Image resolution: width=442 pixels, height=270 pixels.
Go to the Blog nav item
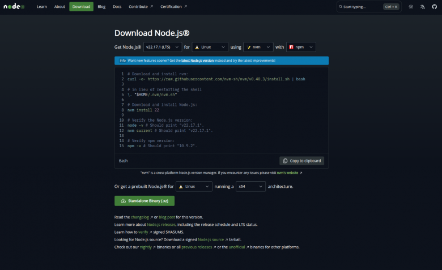pyautogui.click(x=101, y=6)
